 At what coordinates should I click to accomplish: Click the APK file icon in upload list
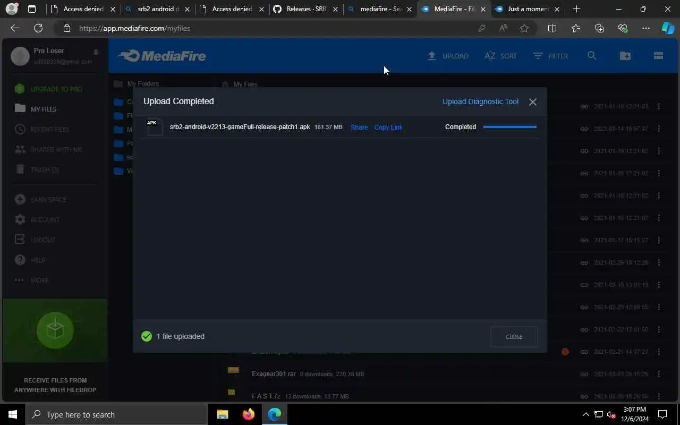click(x=155, y=127)
